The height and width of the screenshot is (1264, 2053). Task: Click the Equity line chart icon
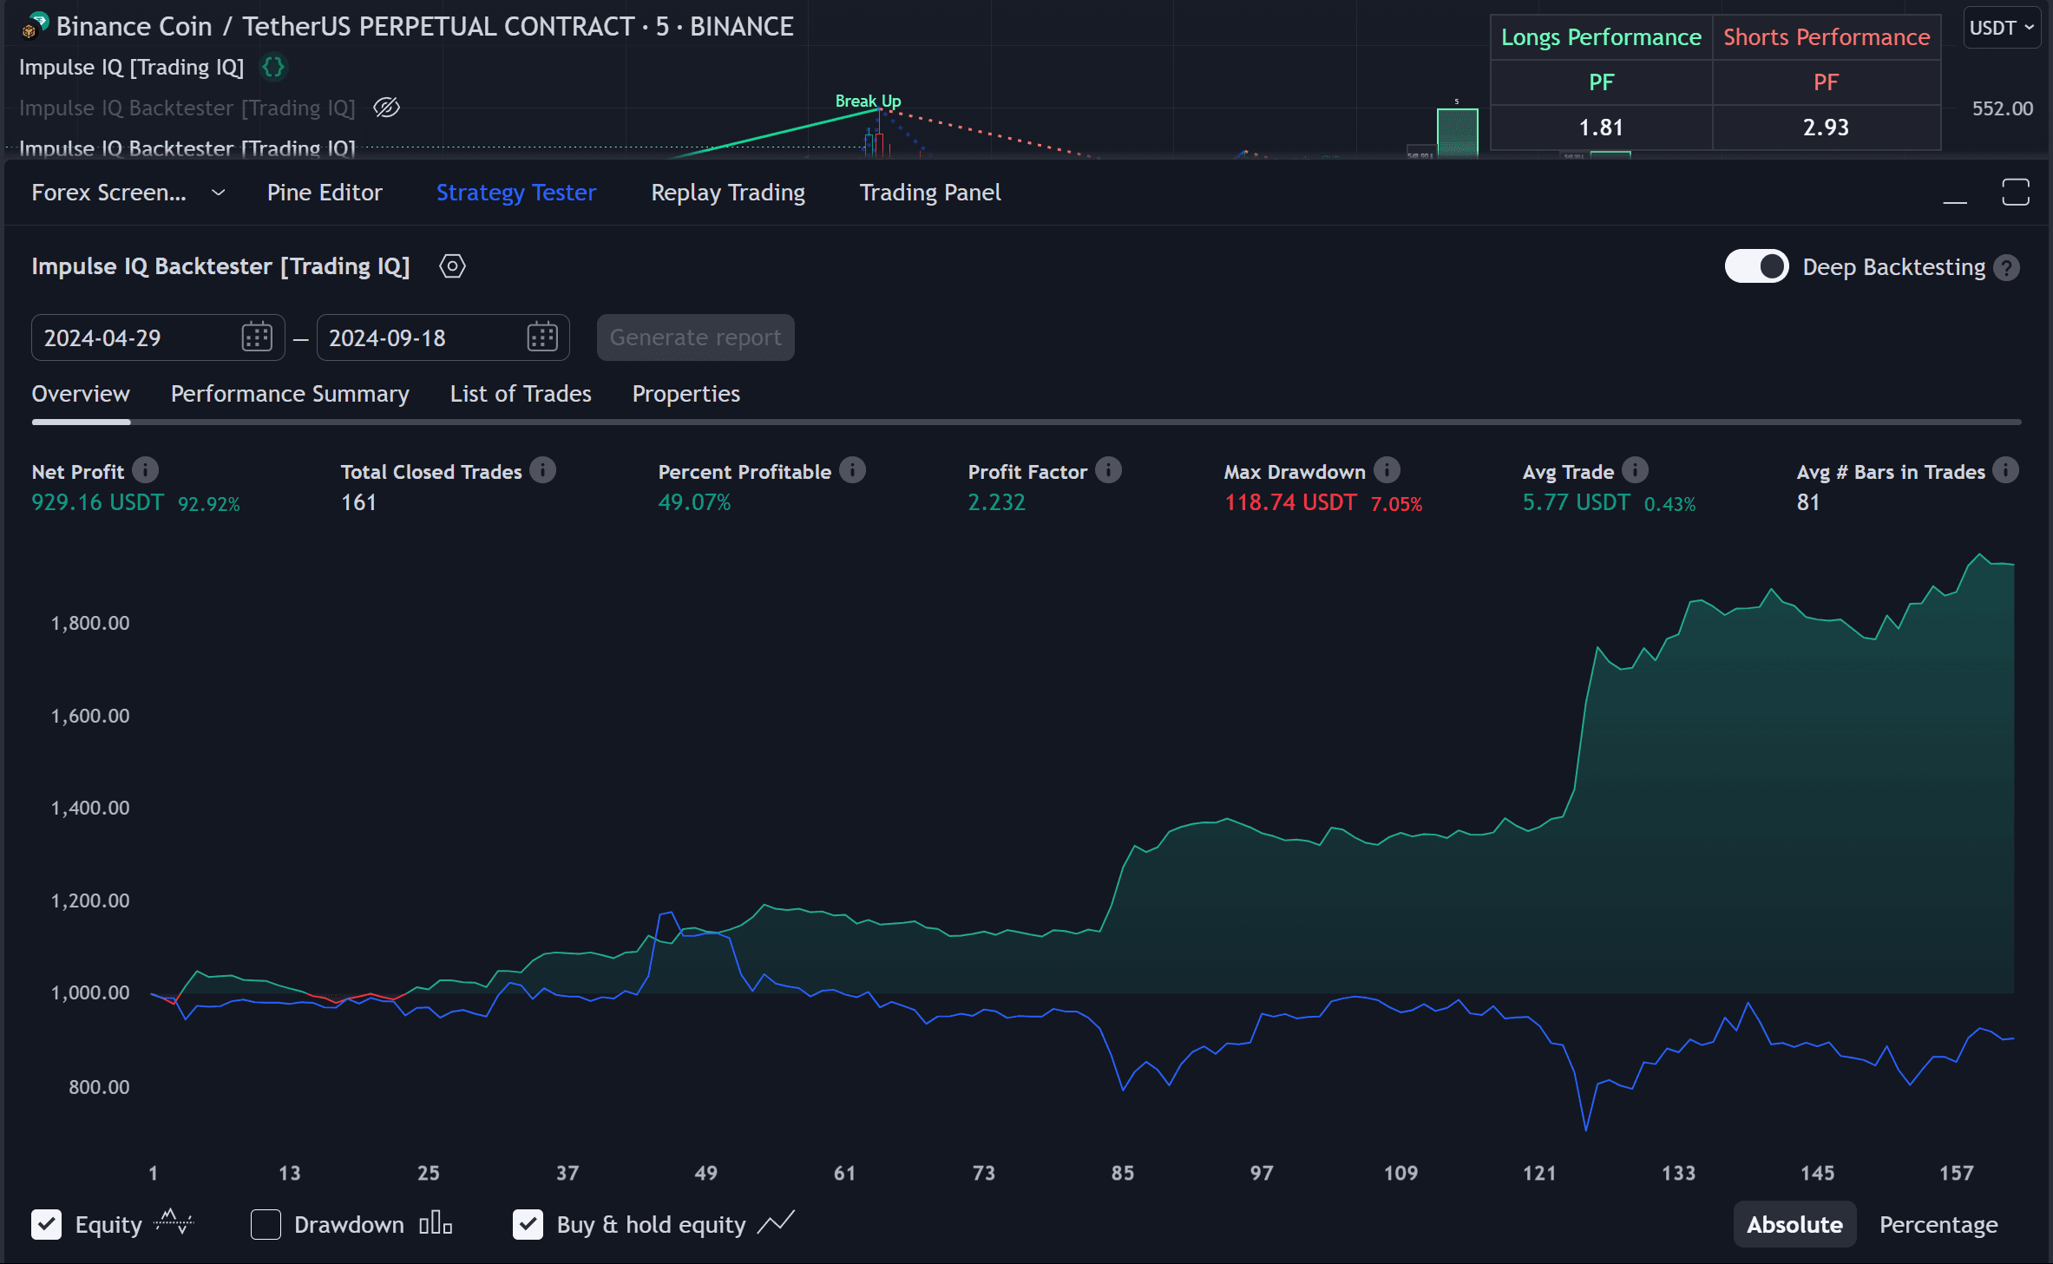(174, 1222)
